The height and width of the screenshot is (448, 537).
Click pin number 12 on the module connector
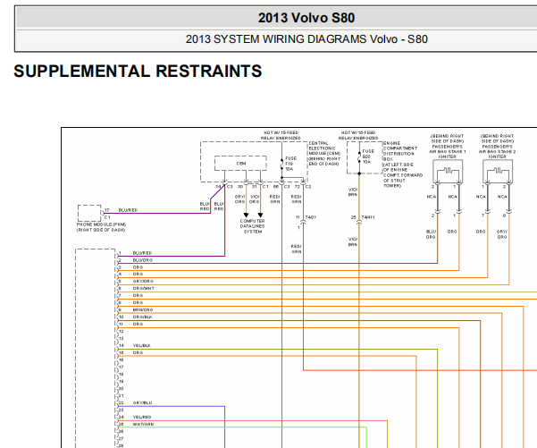click(121, 332)
